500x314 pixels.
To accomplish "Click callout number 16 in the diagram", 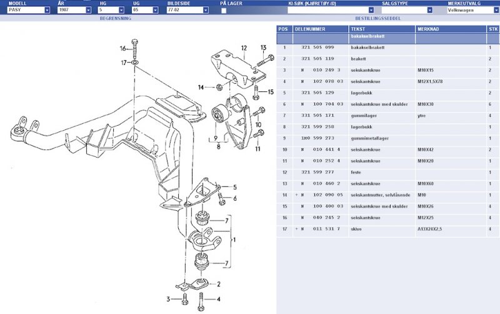I will click(123, 49).
